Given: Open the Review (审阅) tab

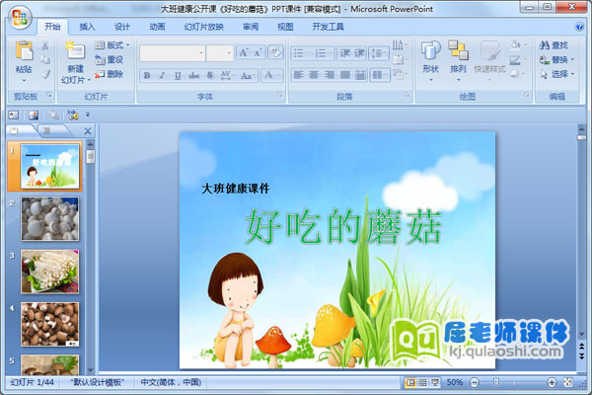Looking at the screenshot, I should coord(251,27).
